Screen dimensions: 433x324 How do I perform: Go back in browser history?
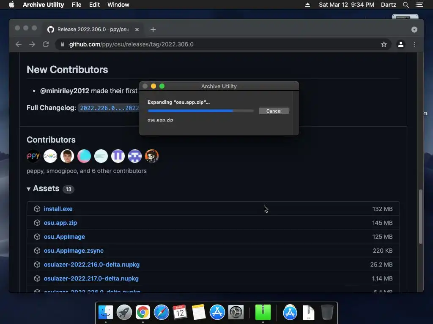click(x=19, y=44)
